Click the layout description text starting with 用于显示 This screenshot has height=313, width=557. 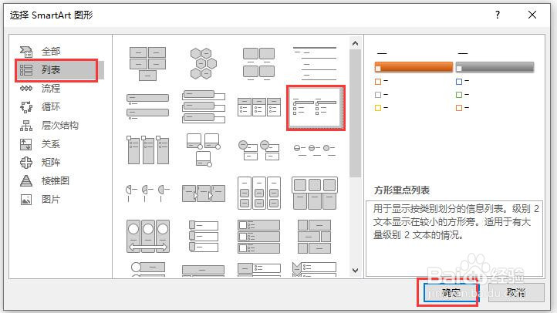coord(456,222)
